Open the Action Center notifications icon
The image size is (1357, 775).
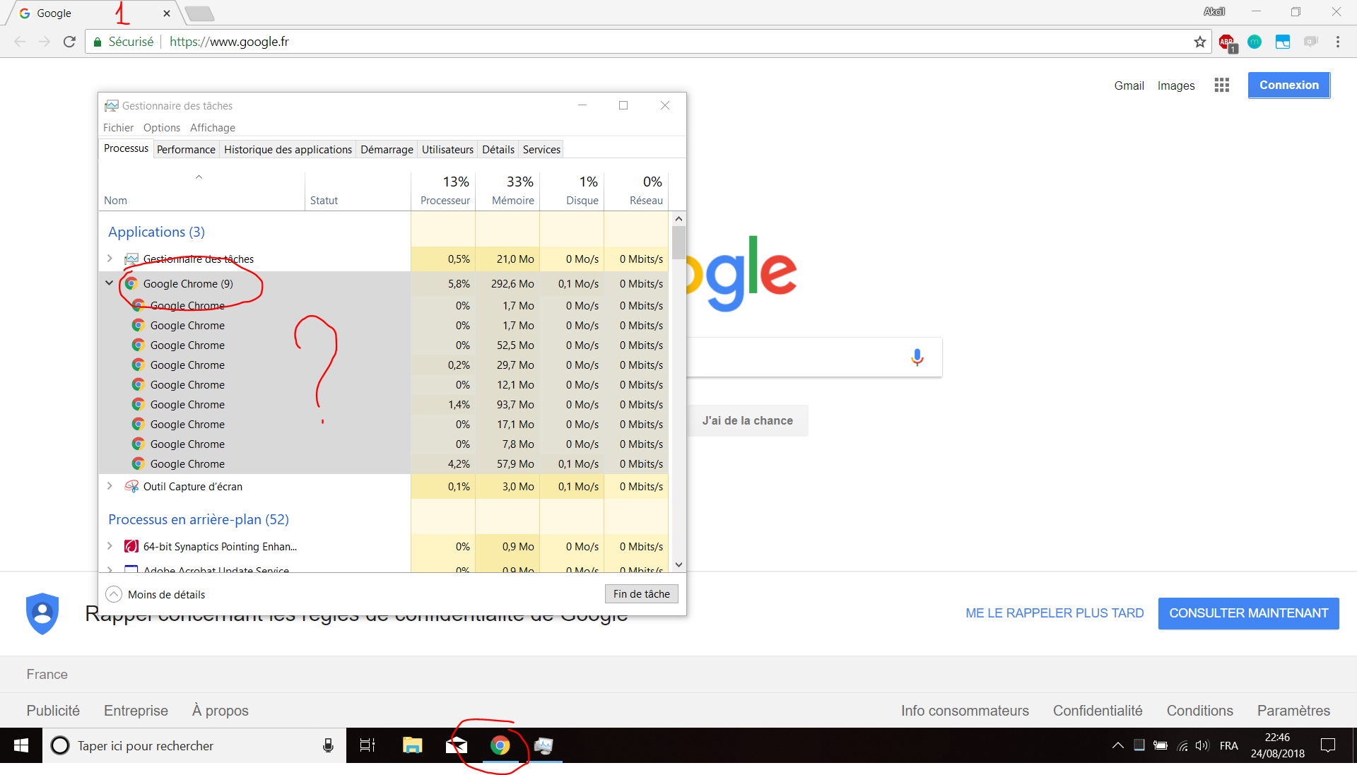click(x=1328, y=745)
